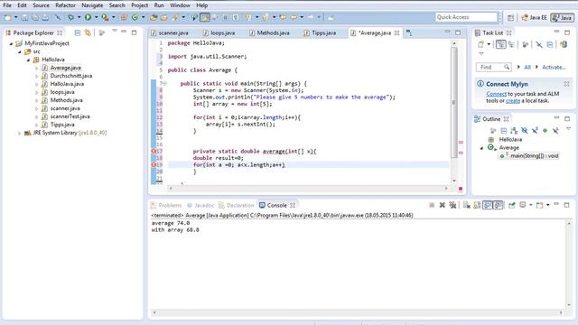The image size is (578, 325).
Task: Click Collapse All in Package Explorer
Action: 78,32
